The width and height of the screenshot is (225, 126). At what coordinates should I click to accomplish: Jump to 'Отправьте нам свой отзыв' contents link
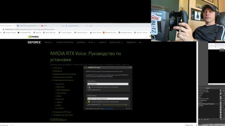coord(63,115)
